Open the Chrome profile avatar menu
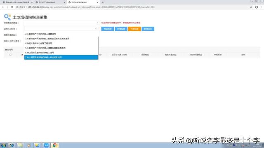This screenshot has height=148, width=264. tap(257, 7)
